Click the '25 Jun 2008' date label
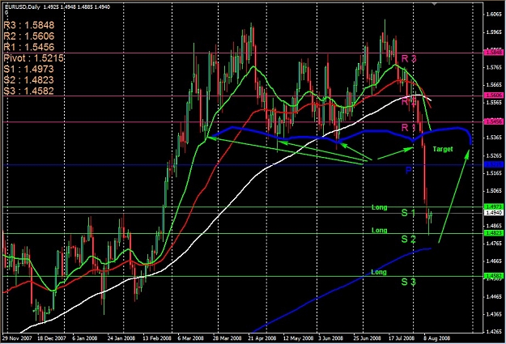The width and height of the screenshot is (506, 344). coord(368,338)
